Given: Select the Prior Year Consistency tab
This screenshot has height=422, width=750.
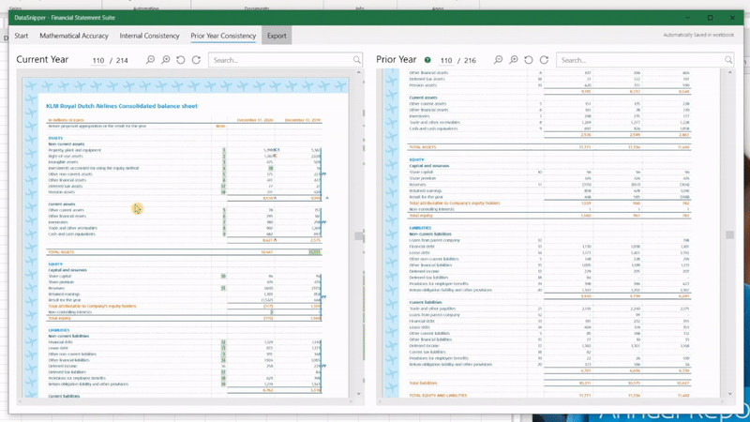Looking at the screenshot, I should point(223,36).
